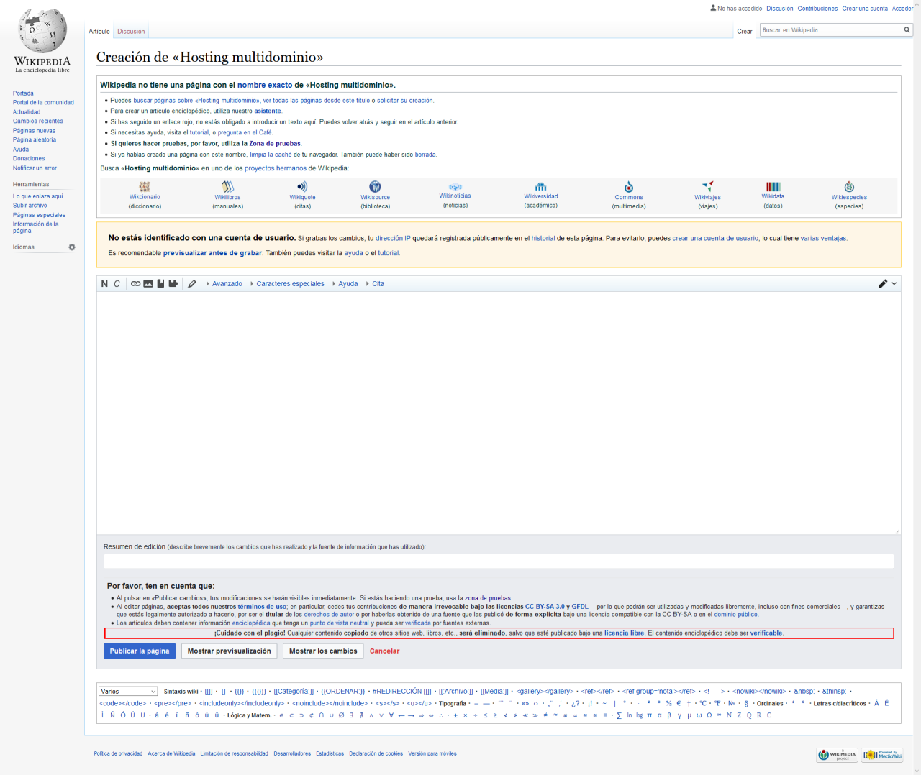Insert a reference citation icon
The image size is (921, 775).
(160, 283)
